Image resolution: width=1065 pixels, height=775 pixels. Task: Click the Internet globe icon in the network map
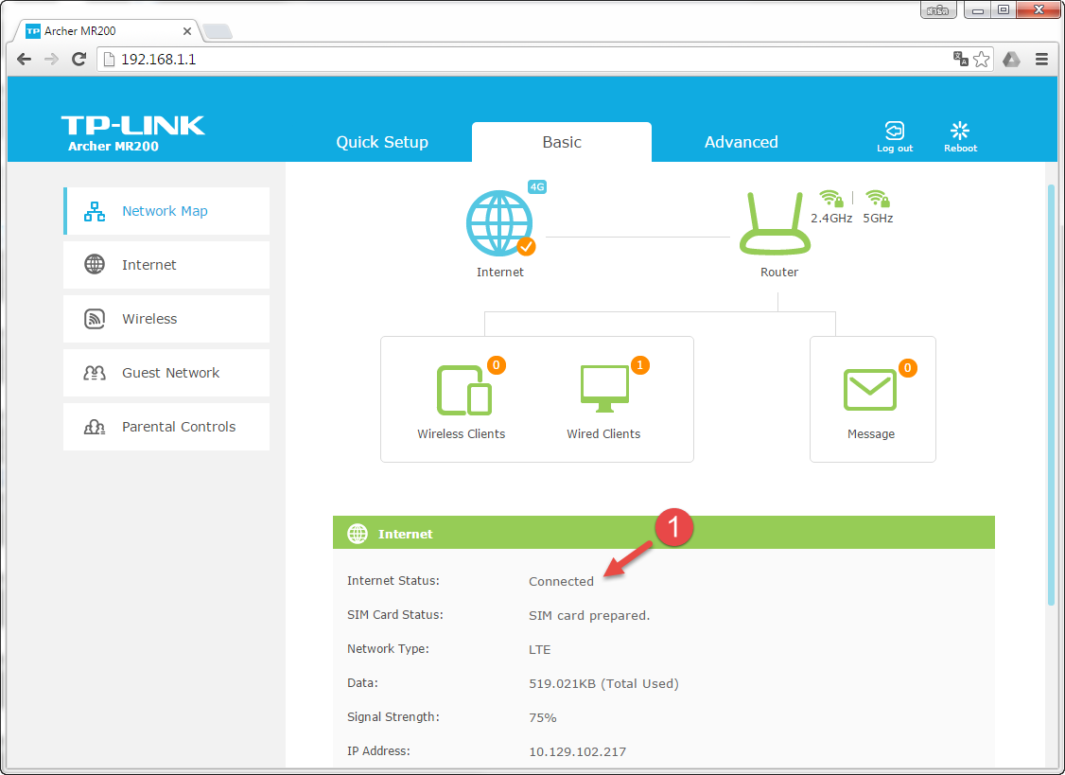coord(500,223)
